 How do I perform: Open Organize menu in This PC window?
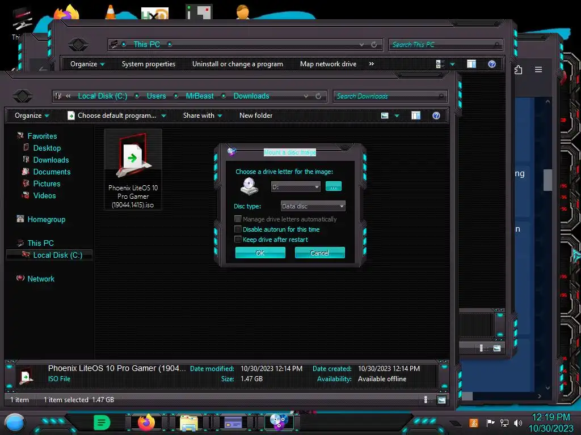[87, 64]
